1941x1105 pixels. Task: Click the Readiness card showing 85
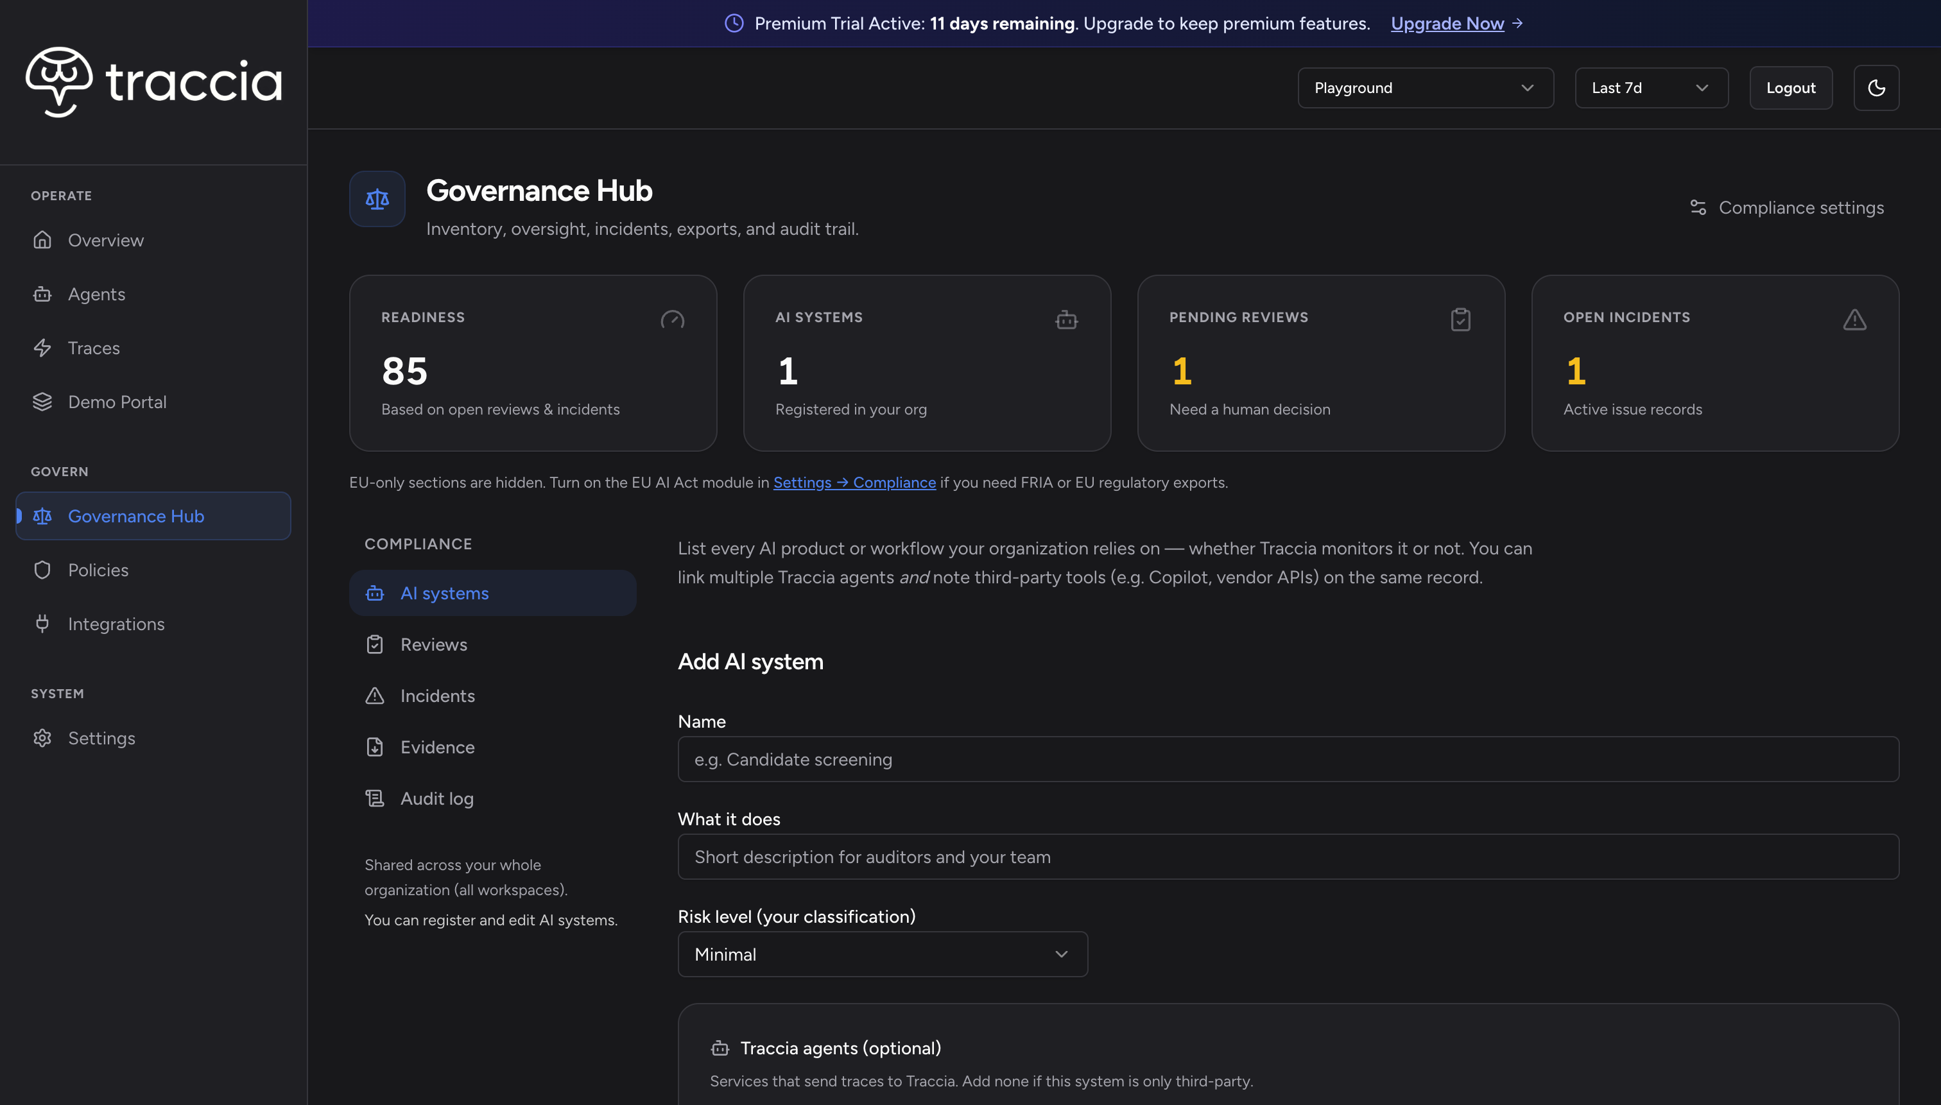coord(533,363)
